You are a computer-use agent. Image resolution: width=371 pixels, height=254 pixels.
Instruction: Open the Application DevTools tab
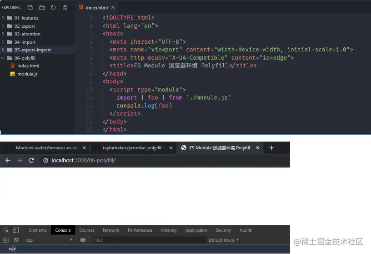[x=196, y=230]
